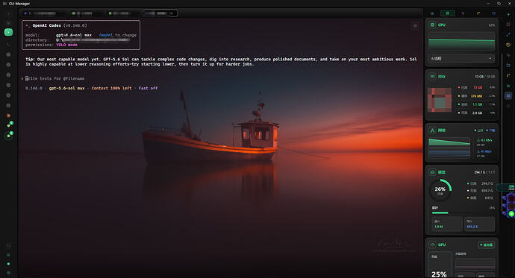Image resolution: width=515 pixels, height=278 pixels.
Task: Select the active green tab in monitor panel header
Action: click(447, 13)
